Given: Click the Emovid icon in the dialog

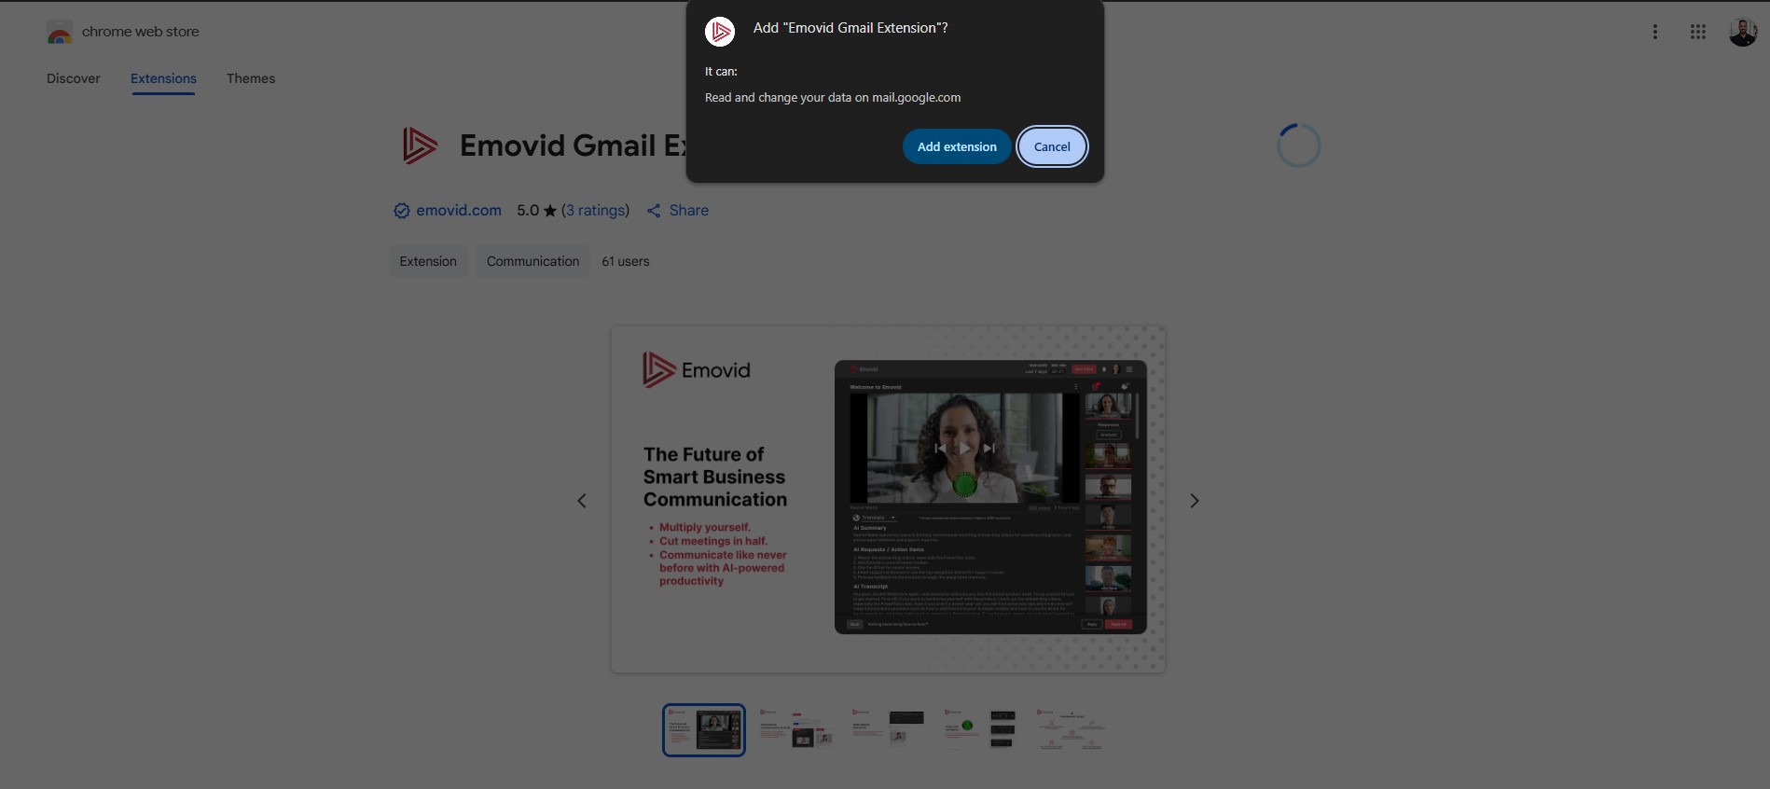Looking at the screenshot, I should click(x=720, y=32).
